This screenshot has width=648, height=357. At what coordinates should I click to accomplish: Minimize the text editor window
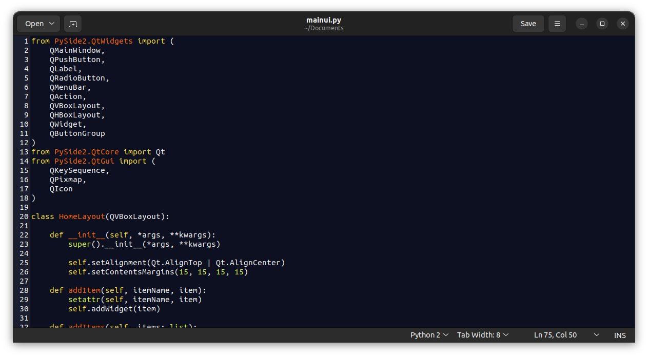(581, 24)
